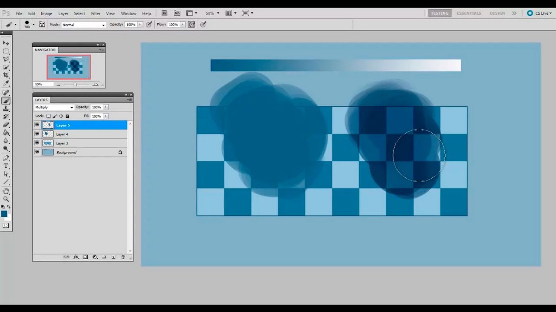
Task: Open the Window menu
Action: pos(129,13)
